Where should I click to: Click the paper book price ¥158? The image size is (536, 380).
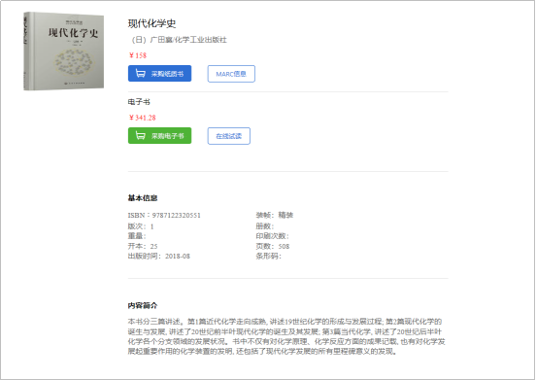(138, 55)
